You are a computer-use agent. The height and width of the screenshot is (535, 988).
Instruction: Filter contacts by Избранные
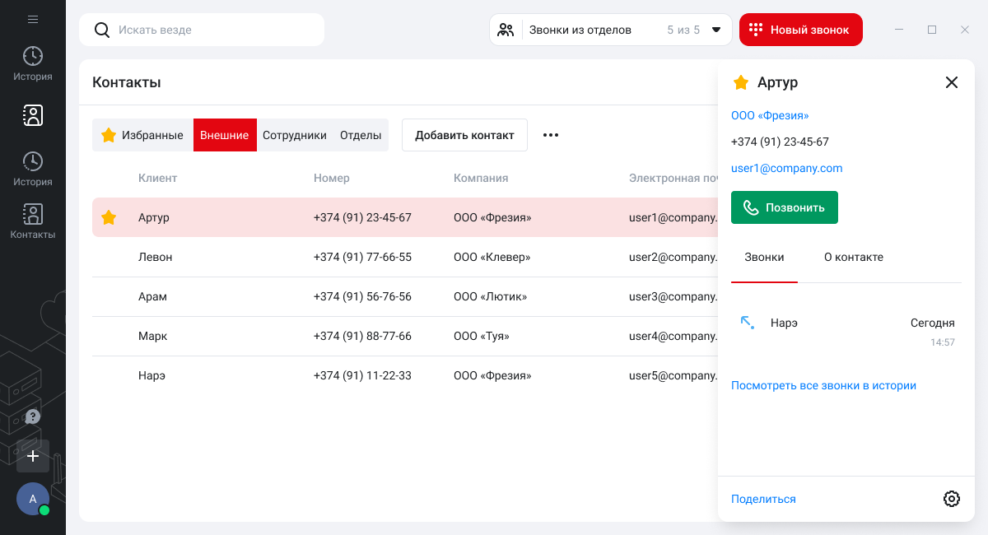click(x=142, y=135)
